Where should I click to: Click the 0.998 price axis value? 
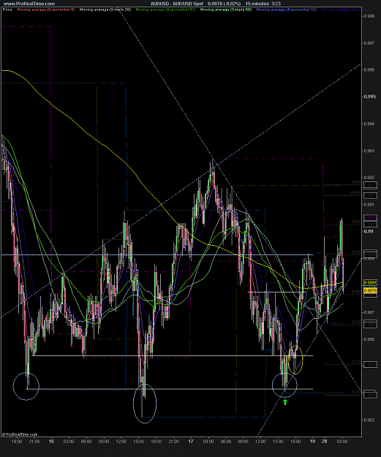(x=369, y=16)
